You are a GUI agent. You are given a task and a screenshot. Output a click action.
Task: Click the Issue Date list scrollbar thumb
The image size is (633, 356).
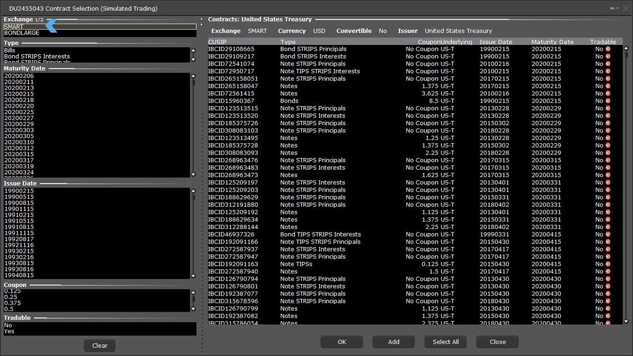[x=193, y=197]
